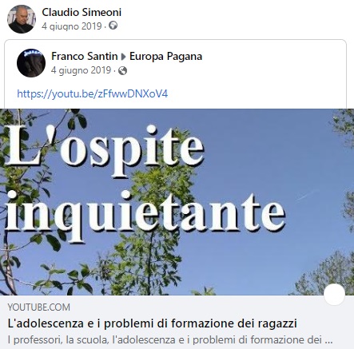Click the white circular button on the video preview
Screen dimensions: 354x349
[334, 294]
